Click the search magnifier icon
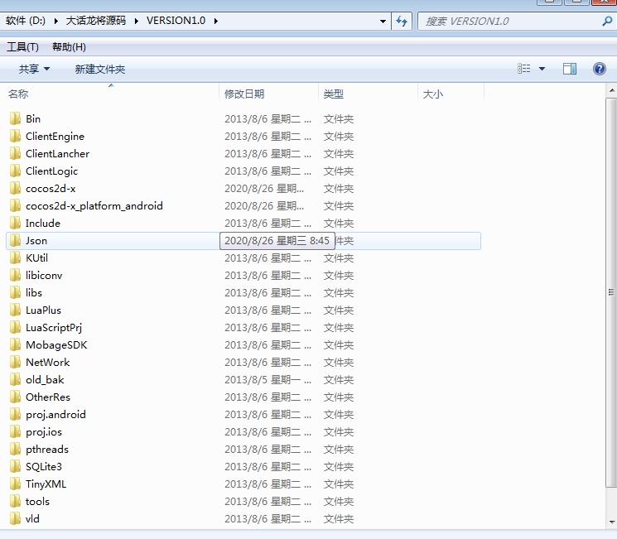 point(607,22)
